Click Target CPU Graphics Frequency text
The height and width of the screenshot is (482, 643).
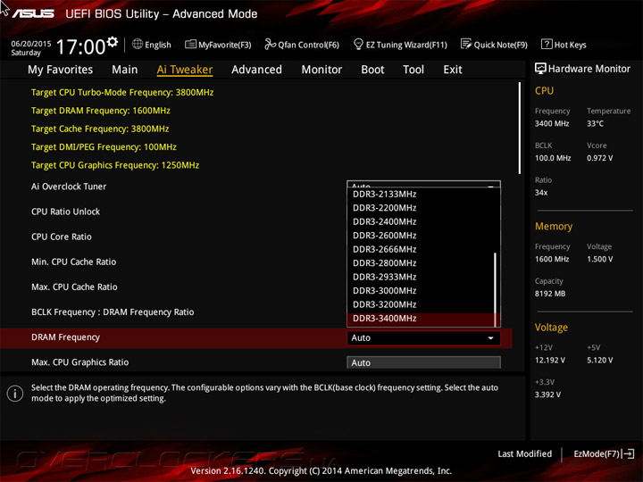[x=115, y=165]
